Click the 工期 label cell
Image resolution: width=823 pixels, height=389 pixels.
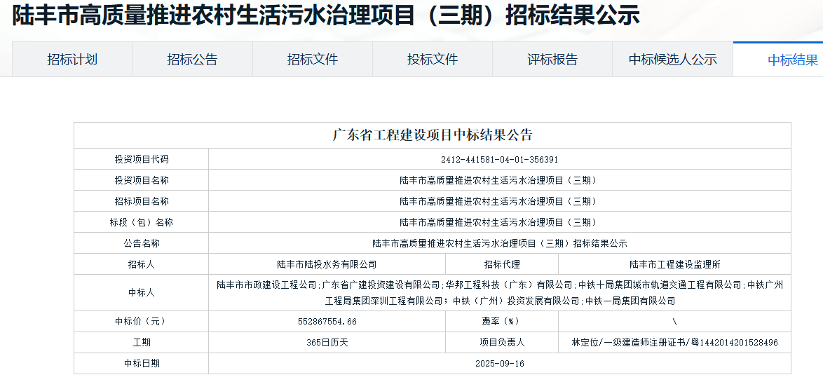(x=142, y=342)
